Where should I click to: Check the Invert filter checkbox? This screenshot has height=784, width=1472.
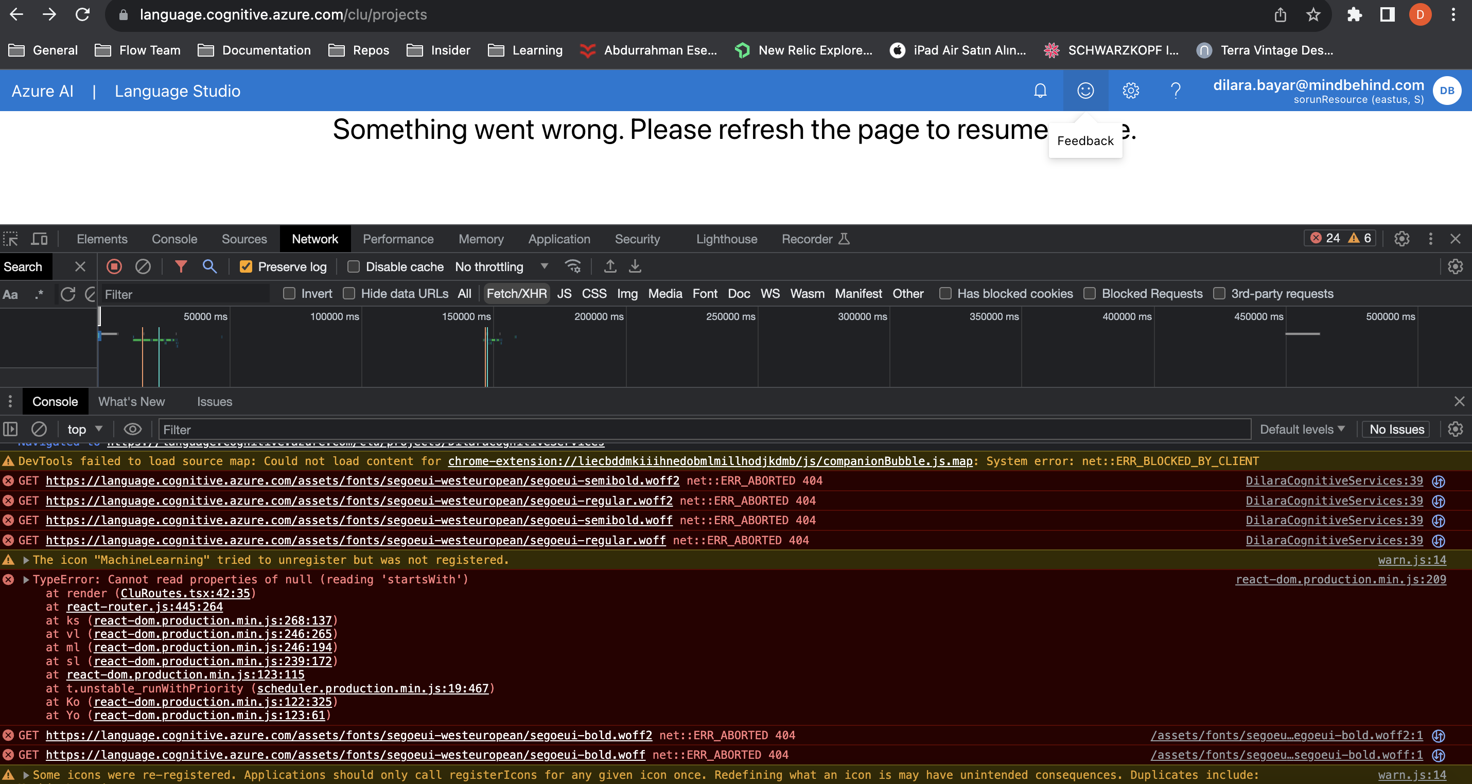289,294
